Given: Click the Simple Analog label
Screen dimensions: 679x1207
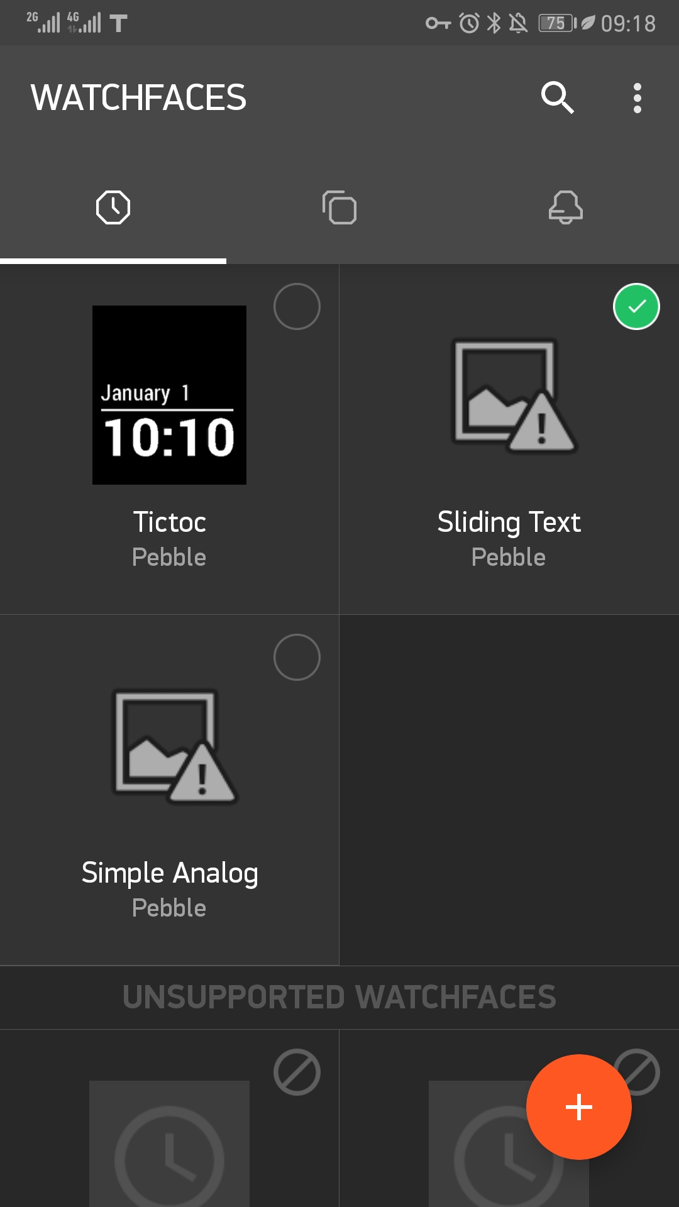Looking at the screenshot, I should (x=169, y=873).
